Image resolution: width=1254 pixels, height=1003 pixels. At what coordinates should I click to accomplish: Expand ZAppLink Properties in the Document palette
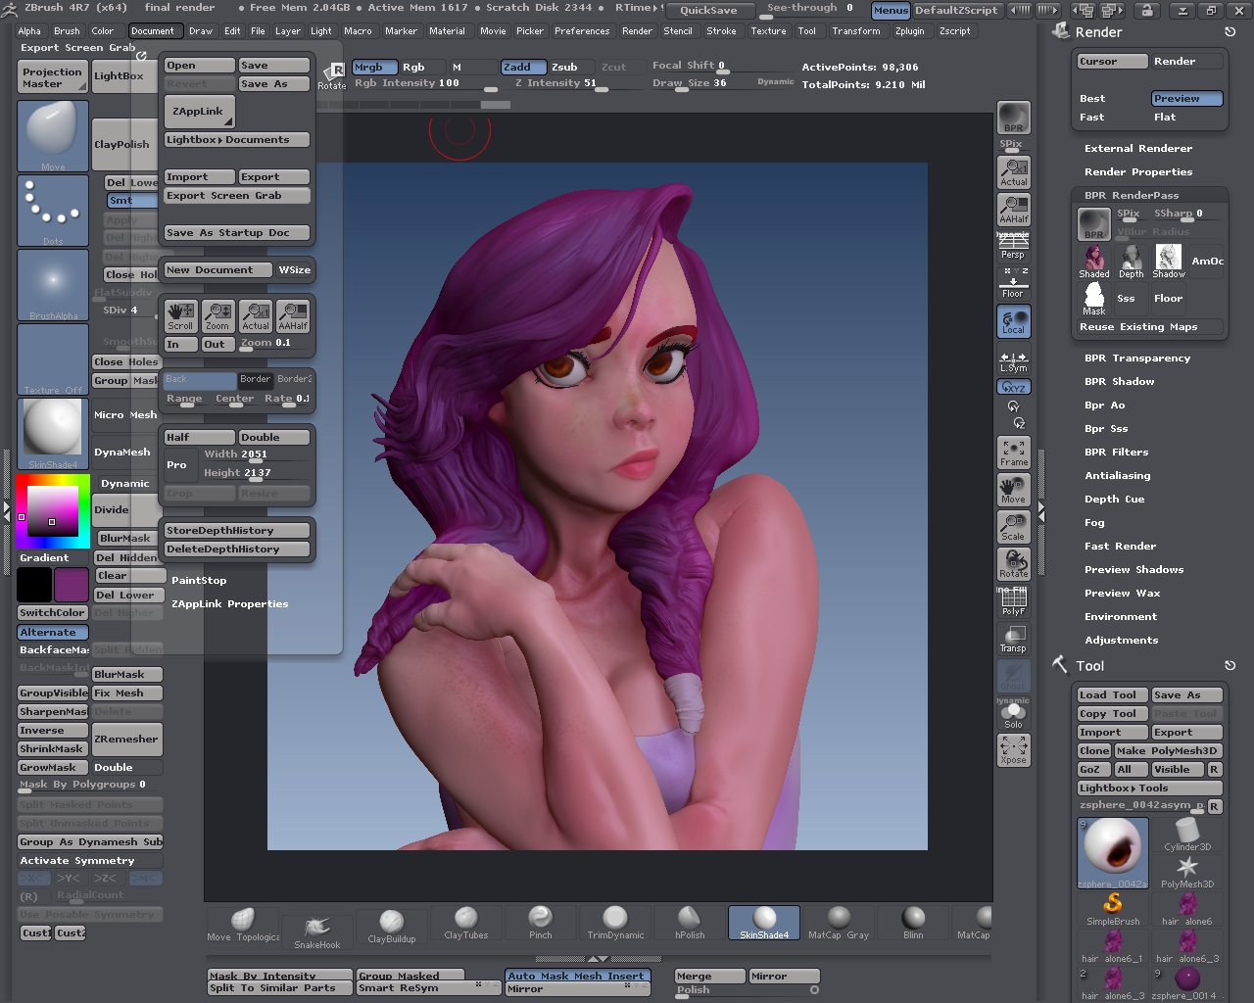230,604
